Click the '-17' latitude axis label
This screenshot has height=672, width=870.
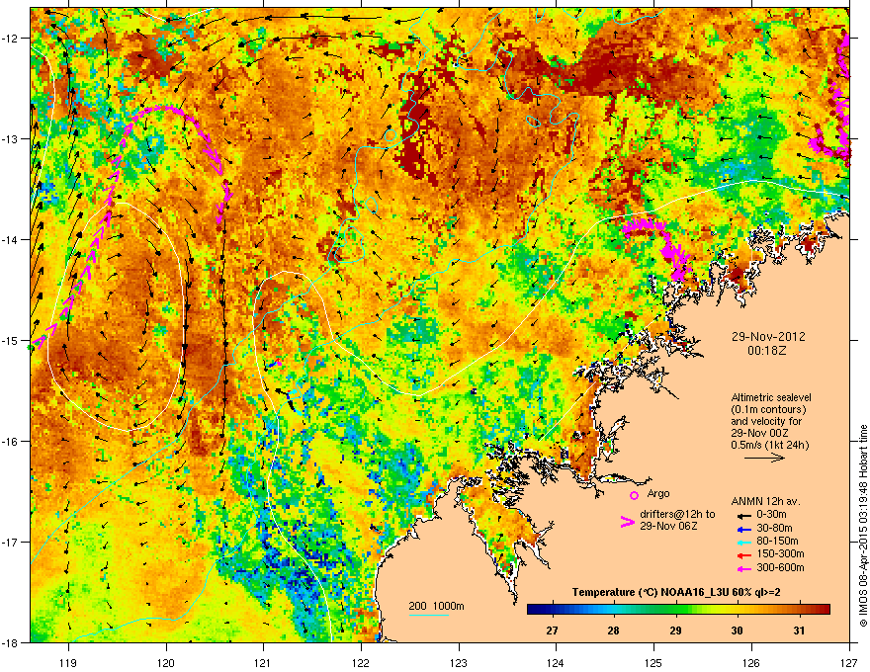[11, 542]
